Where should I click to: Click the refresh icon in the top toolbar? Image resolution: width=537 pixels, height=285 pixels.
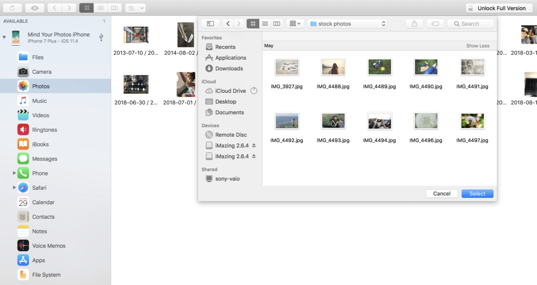pyautogui.click(x=12, y=8)
